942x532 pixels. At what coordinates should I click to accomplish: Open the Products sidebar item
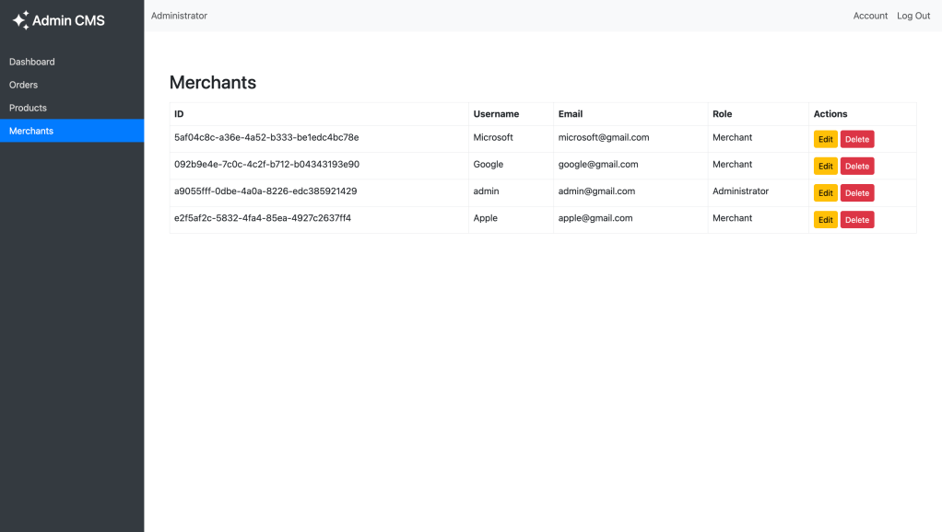(x=28, y=108)
